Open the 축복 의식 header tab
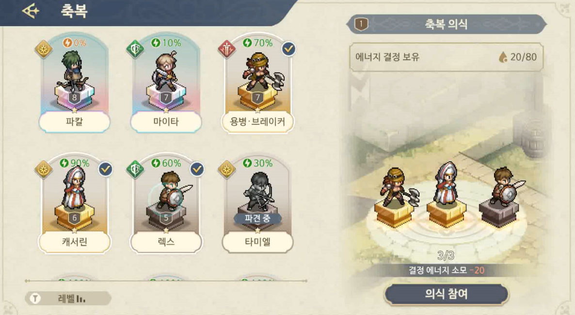 pos(447,24)
